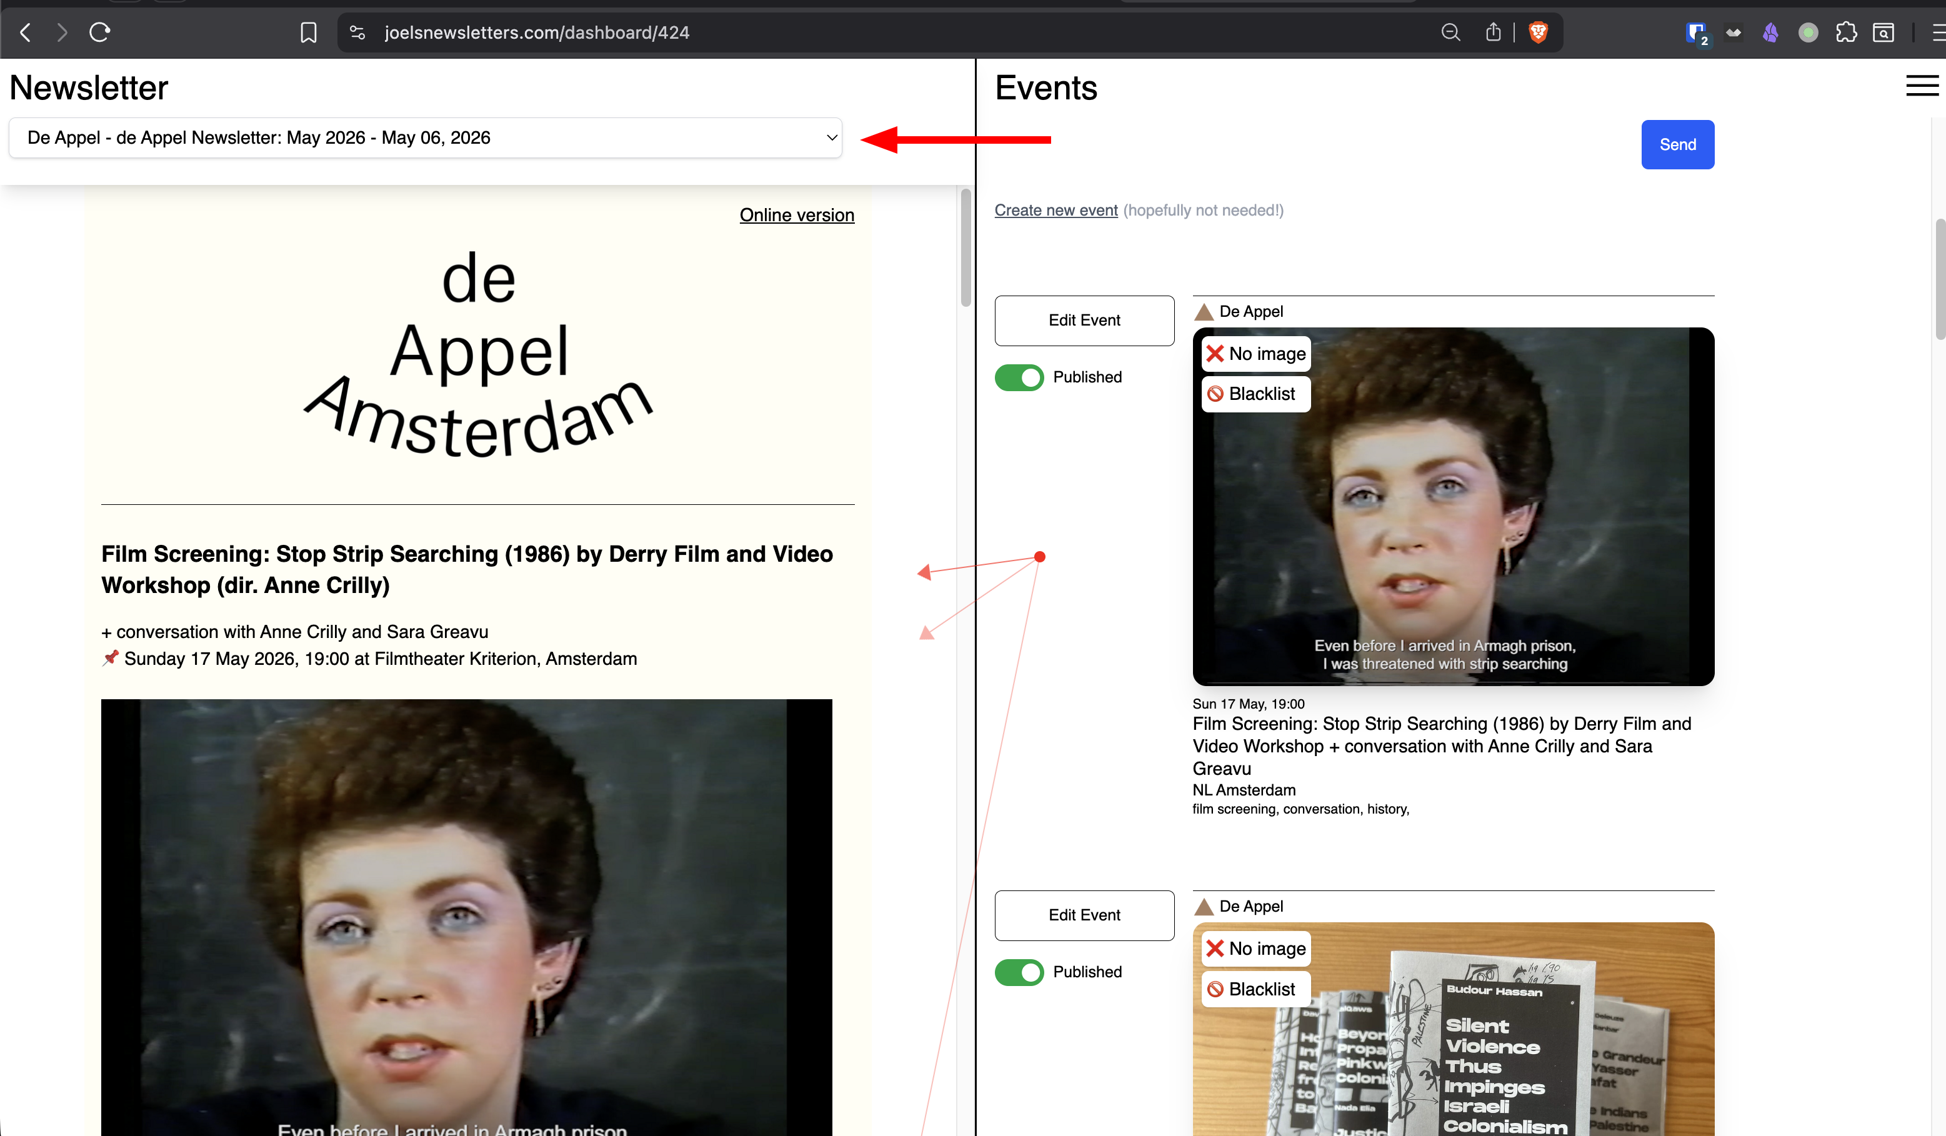1946x1136 pixels.
Task: Click the newsletter preview scrollbar
Action: (966, 247)
